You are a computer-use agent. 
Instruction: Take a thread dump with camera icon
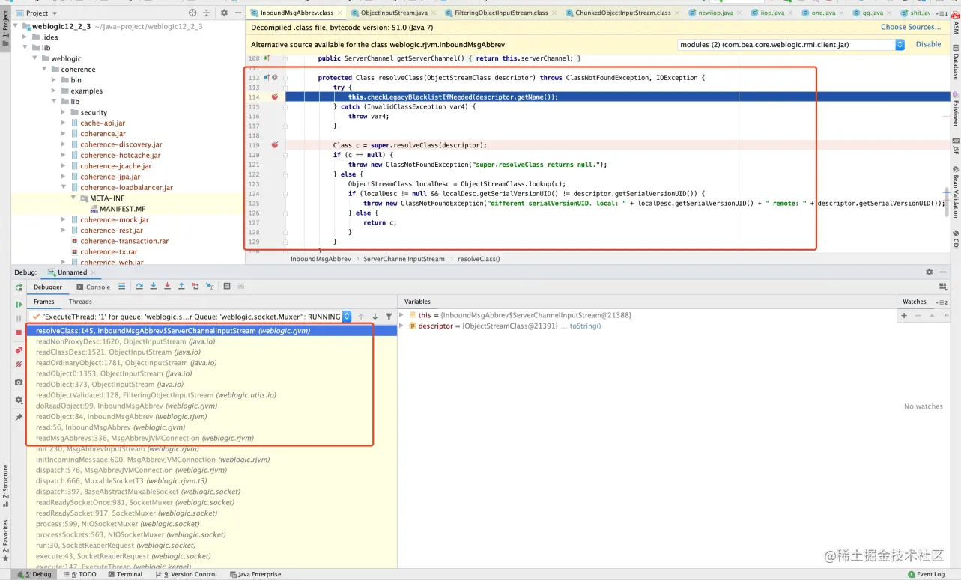click(19, 382)
